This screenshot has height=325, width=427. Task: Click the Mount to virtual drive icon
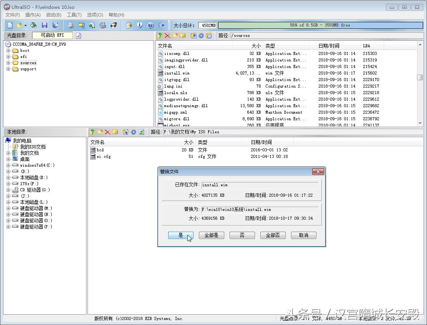(103, 25)
